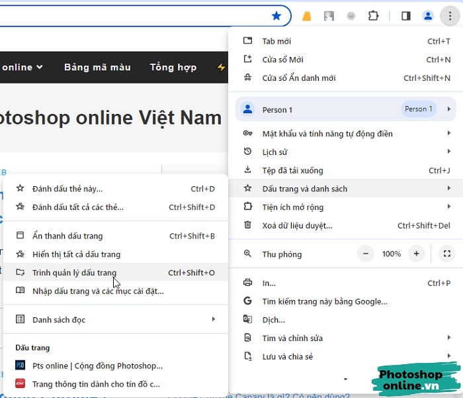The width and height of the screenshot is (463, 398).
Task: Open a new tab via Tab mới
Action: 345,41
